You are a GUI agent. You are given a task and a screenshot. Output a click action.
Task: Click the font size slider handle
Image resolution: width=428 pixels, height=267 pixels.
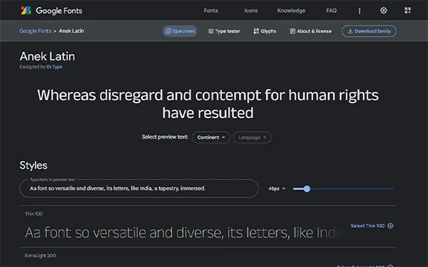pos(307,189)
